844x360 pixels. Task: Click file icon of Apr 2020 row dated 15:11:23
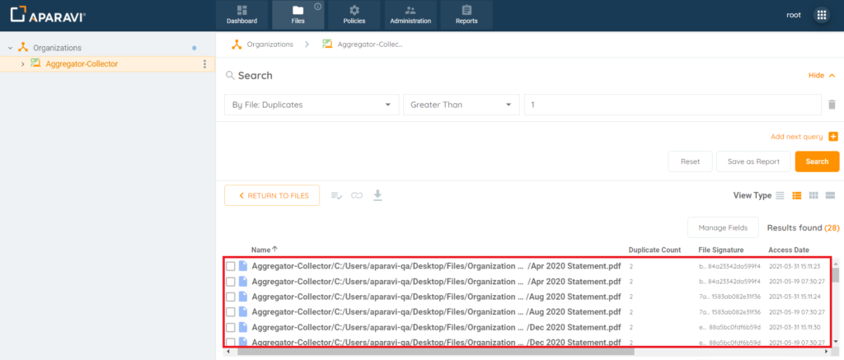[243, 266]
